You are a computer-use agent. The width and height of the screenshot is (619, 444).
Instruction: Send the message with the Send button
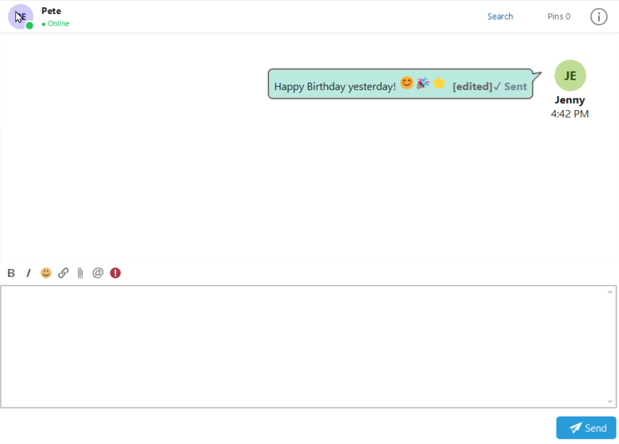pyautogui.click(x=586, y=428)
